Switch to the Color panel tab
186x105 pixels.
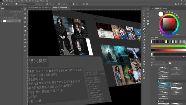[x=152, y=9]
